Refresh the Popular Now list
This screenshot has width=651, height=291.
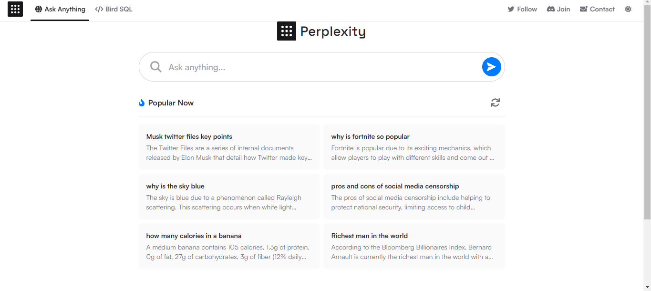click(495, 103)
